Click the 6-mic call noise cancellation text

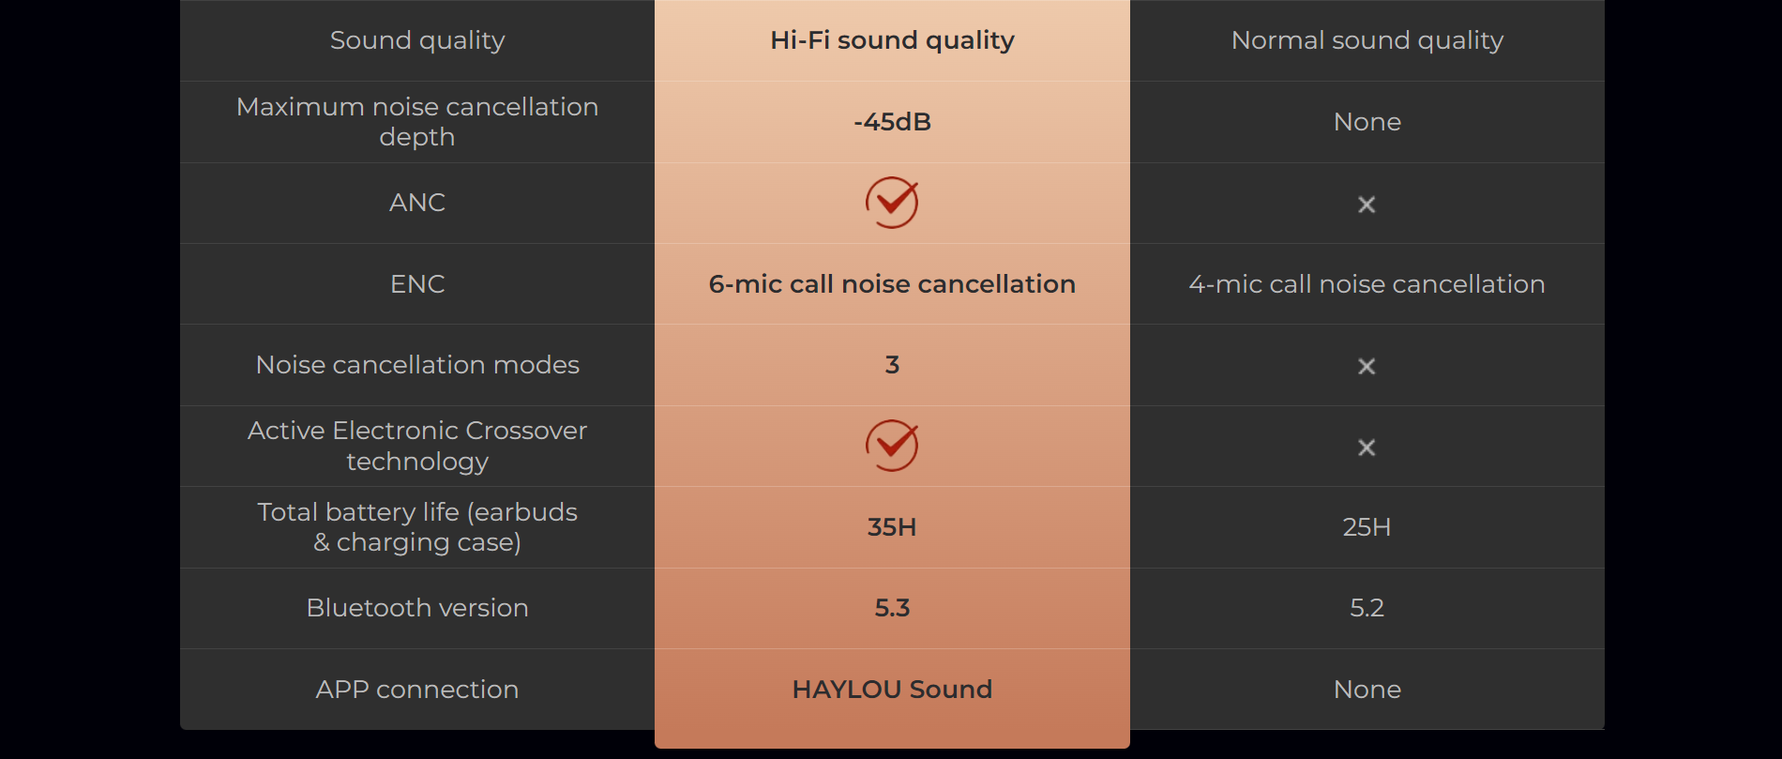(x=892, y=284)
